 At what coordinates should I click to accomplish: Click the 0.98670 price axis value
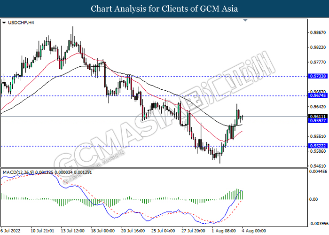coord(318,32)
